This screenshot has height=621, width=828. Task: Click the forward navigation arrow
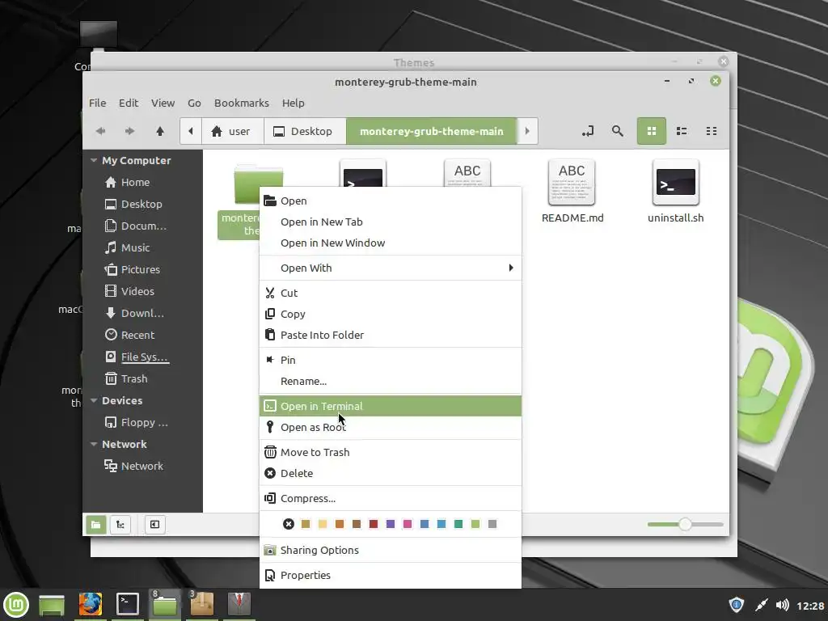[x=129, y=131]
